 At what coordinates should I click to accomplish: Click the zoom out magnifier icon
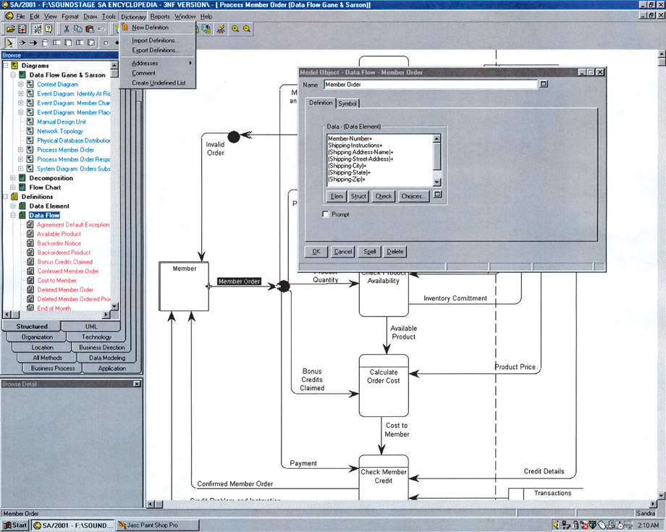pyautogui.click(x=246, y=29)
